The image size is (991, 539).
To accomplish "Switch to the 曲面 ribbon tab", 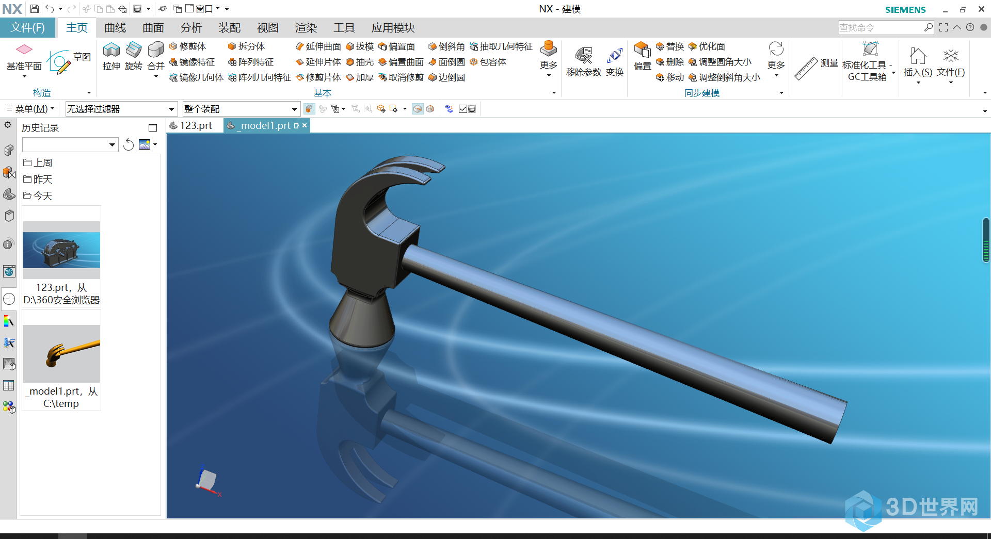I will pos(153,27).
